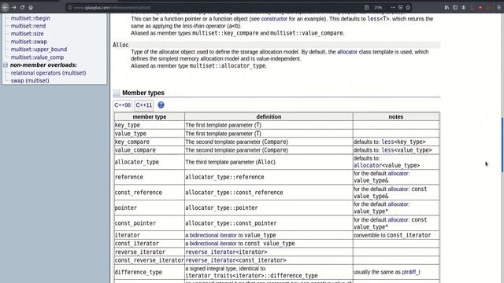
Task: Select the value_compare table cell
Action: tap(150, 150)
